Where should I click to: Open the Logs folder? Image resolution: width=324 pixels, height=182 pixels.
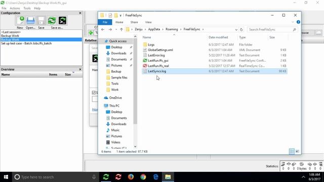[151, 44]
